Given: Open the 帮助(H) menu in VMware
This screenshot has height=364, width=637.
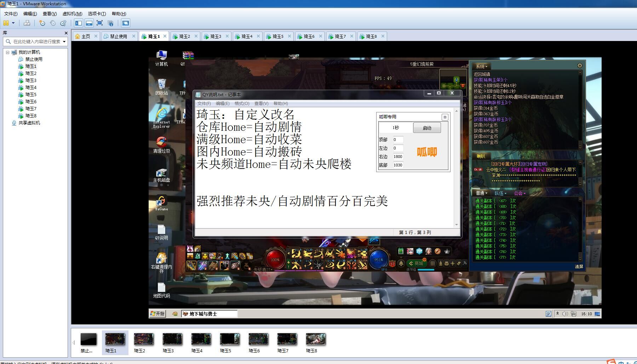Looking at the screenshot, I should (x=119, y=13).
